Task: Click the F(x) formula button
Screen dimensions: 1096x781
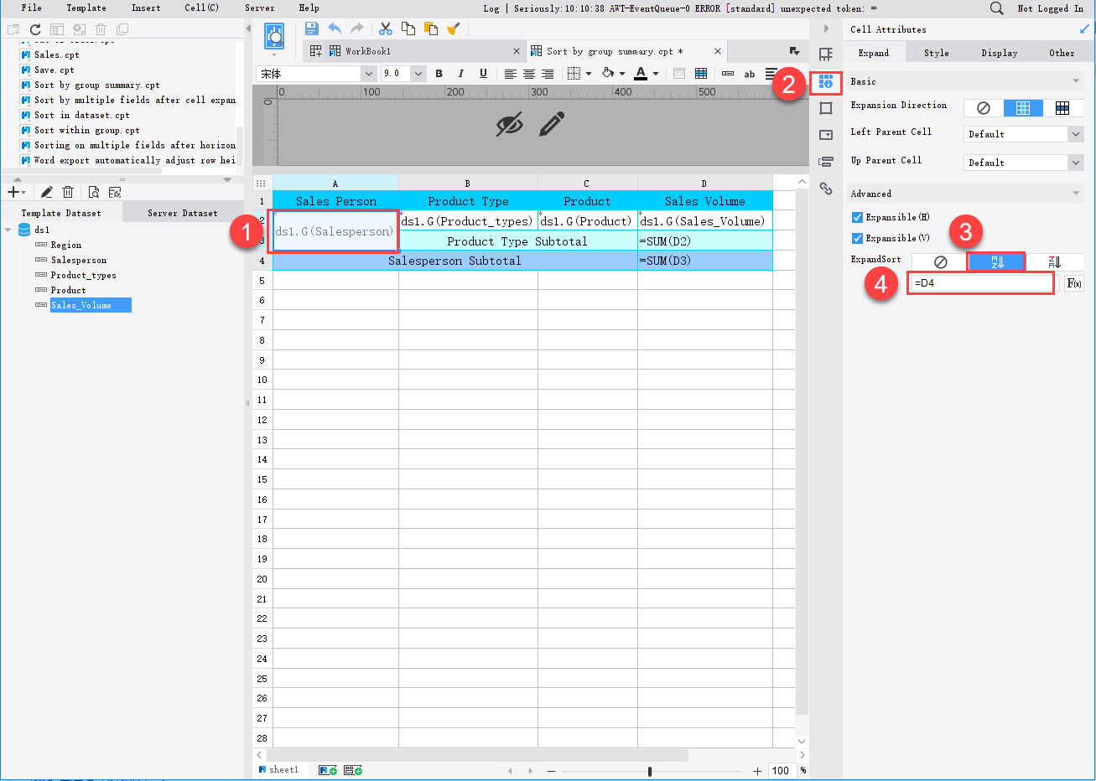Action: [x=1074, y=283]
